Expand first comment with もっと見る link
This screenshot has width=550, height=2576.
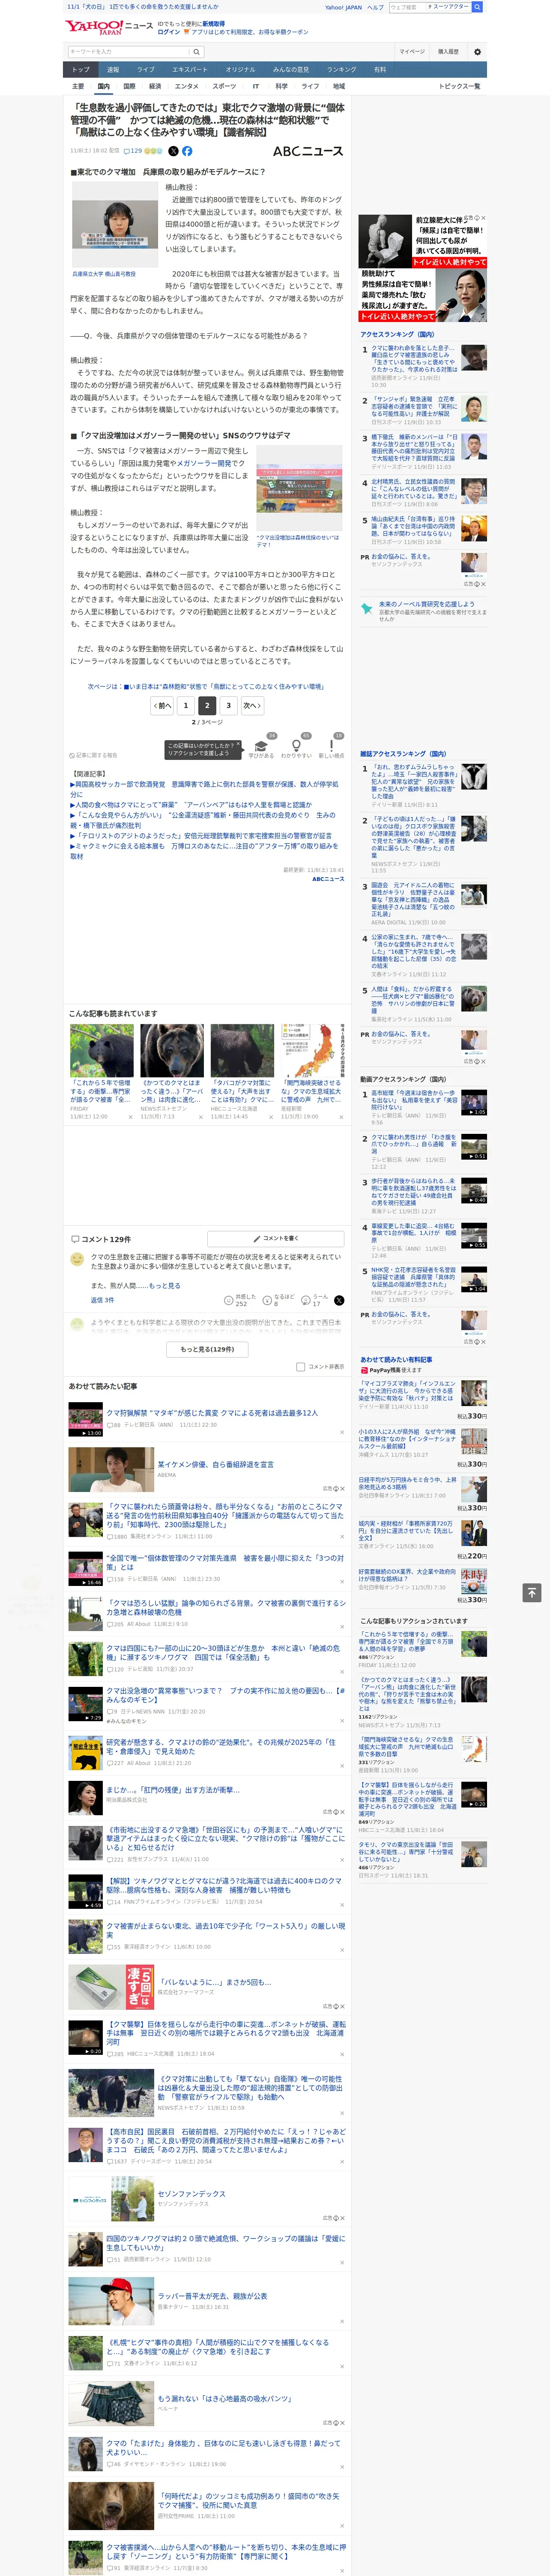pyautogui.click(x=165, y=1286)
